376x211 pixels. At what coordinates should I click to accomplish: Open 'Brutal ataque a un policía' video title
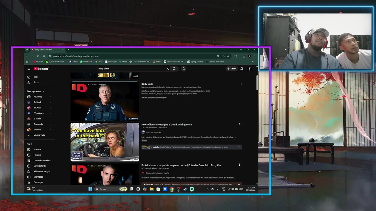tap(182, 165)
